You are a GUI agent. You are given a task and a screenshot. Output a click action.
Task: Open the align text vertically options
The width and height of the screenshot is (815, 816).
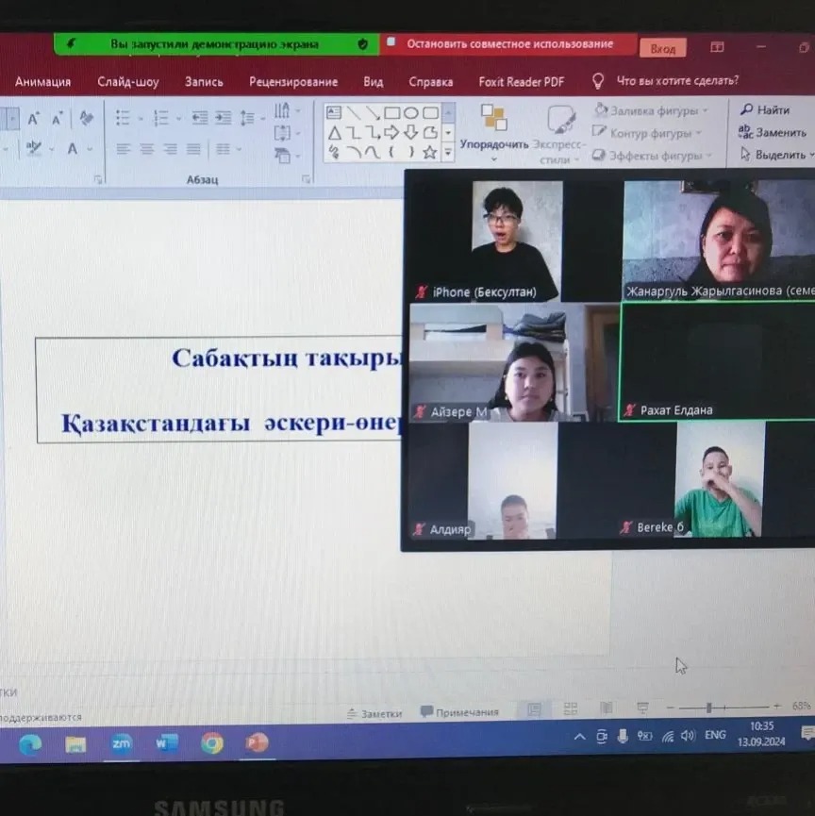(x=283, y=133)
